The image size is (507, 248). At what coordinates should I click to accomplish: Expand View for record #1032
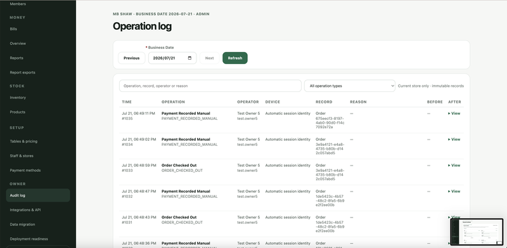(454, 192)
